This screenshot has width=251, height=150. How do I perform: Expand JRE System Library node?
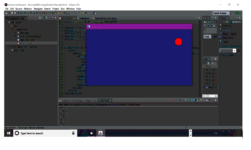click(x=9, y=47)
